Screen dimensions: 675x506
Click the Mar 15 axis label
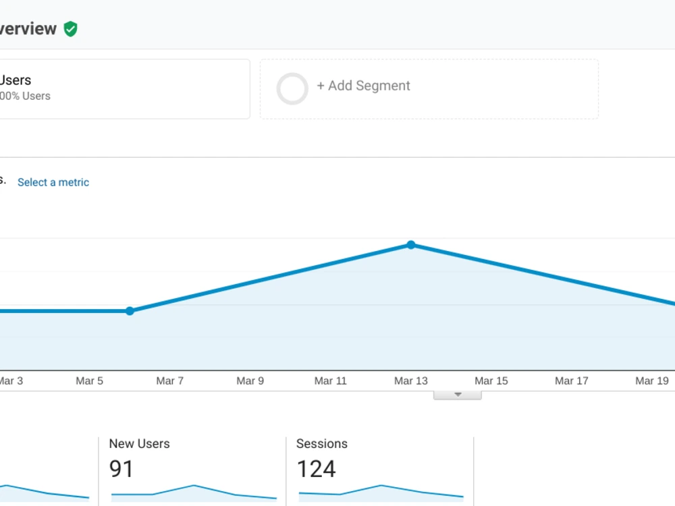491,381
